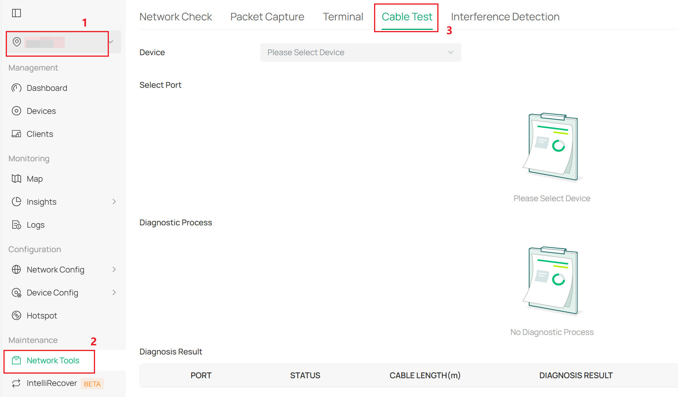Viewport: 678px width, 397px height.
Task: Expand the Device Config submenu
Action: tap(114, 292)
